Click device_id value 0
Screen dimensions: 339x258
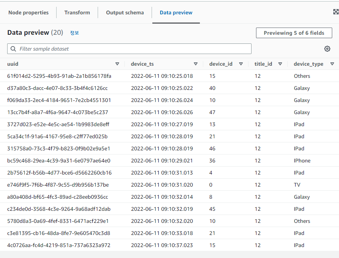coord(211,185)
